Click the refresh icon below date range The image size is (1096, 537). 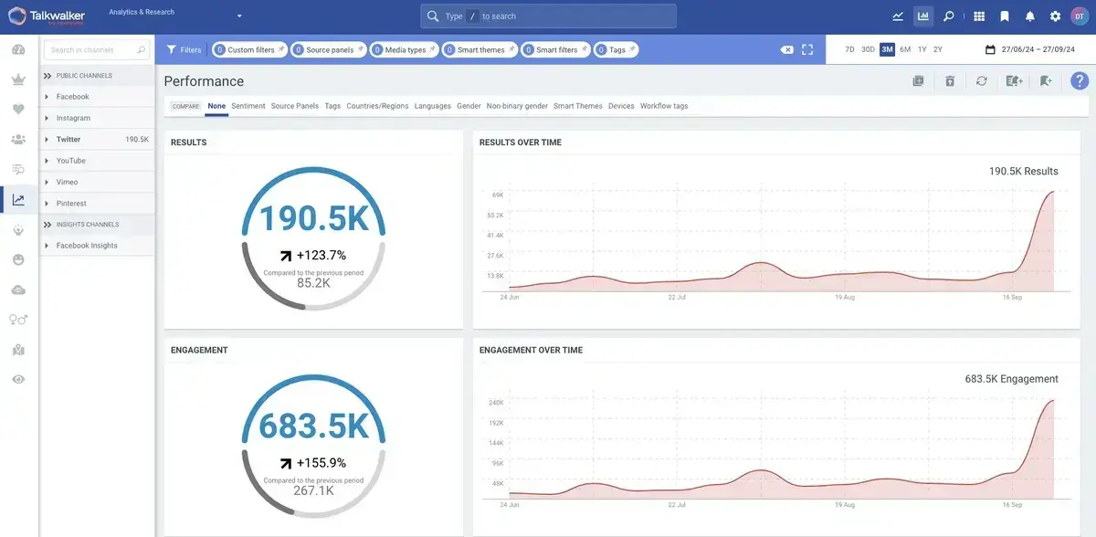click(x=981, y=81)
